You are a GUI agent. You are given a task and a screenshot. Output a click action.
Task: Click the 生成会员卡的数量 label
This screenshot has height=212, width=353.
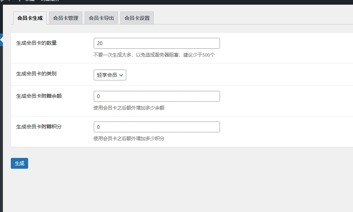pos(36,43)
